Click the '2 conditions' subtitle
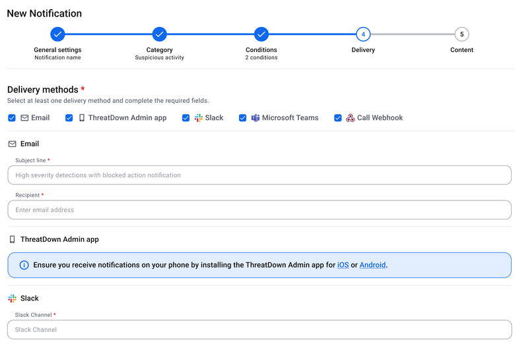The width and height of the screenshot is (515, 346). (x=261, y=57)
